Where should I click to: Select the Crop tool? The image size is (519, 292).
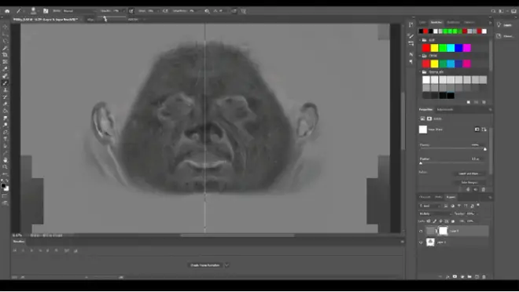click(x=6, y=55)
